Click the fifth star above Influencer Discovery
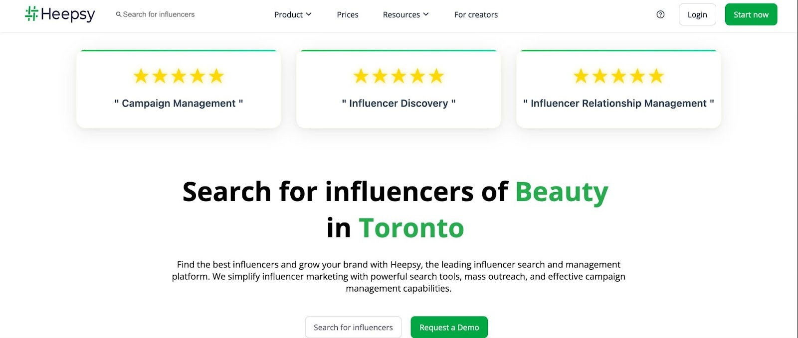The width and height of the screenshot is (798, 338). (x=436, y=76)
